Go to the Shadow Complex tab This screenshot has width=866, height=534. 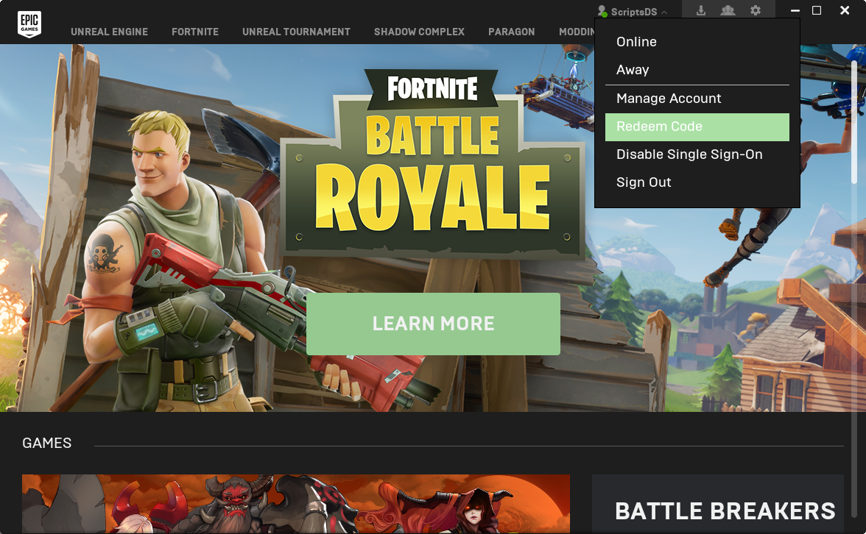[419, 32]
